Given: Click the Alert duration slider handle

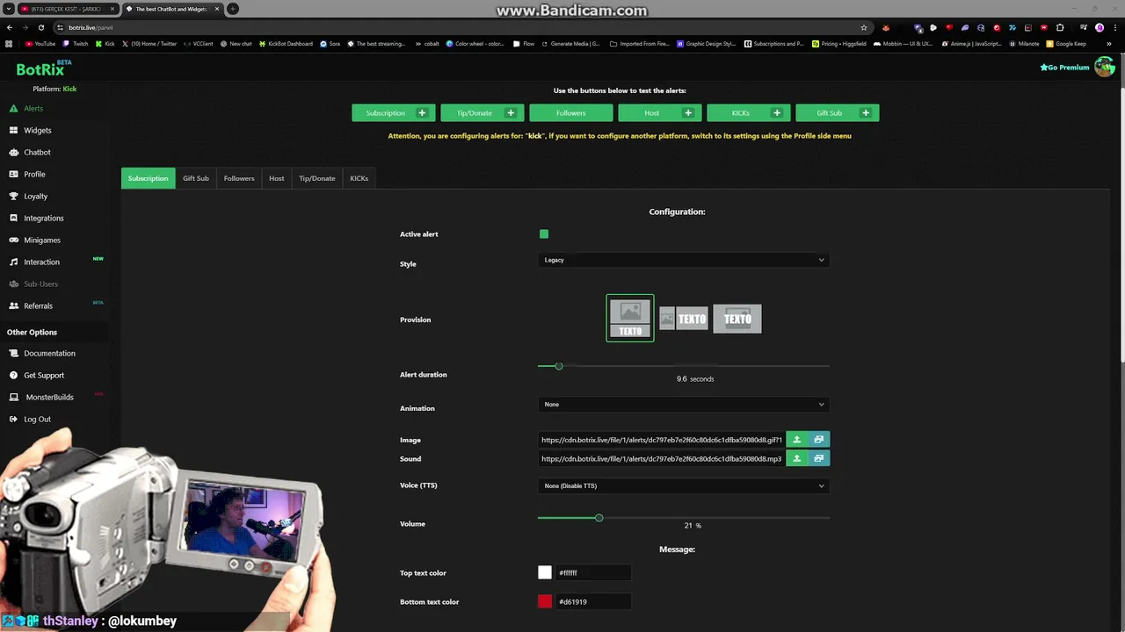Looking at the screenshot, I should click(558, 366).
